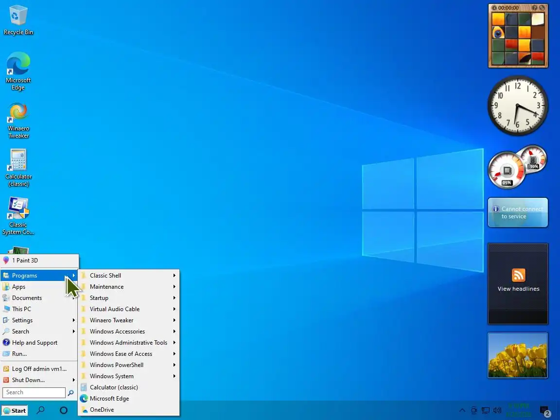Launch Calculator (classic) from Programs menu
Screen dimensions: 560x420
pyautogui.click(x=128, y=387)
